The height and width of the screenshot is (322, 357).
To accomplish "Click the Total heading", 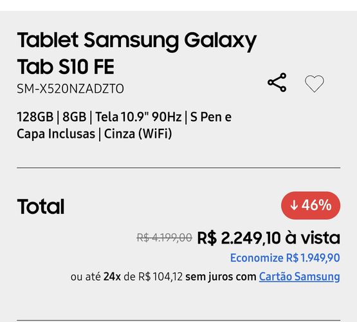I will pos(41,207).
